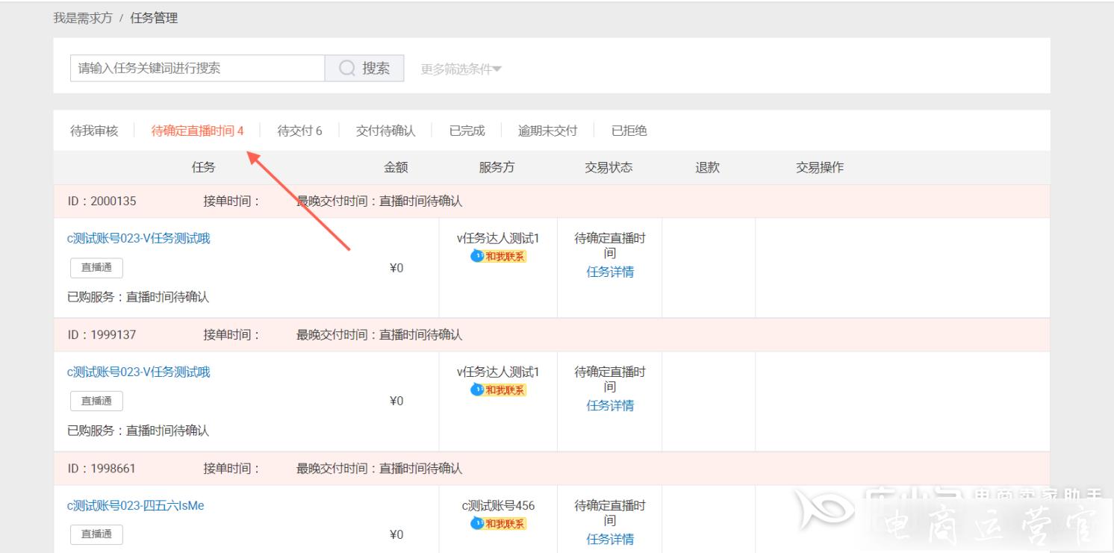The width and height of the screenshot is (1114, 553).
Task: Select 待确定直播时间 4 tab
Action: pyautogui.click(x=198, y=131)
